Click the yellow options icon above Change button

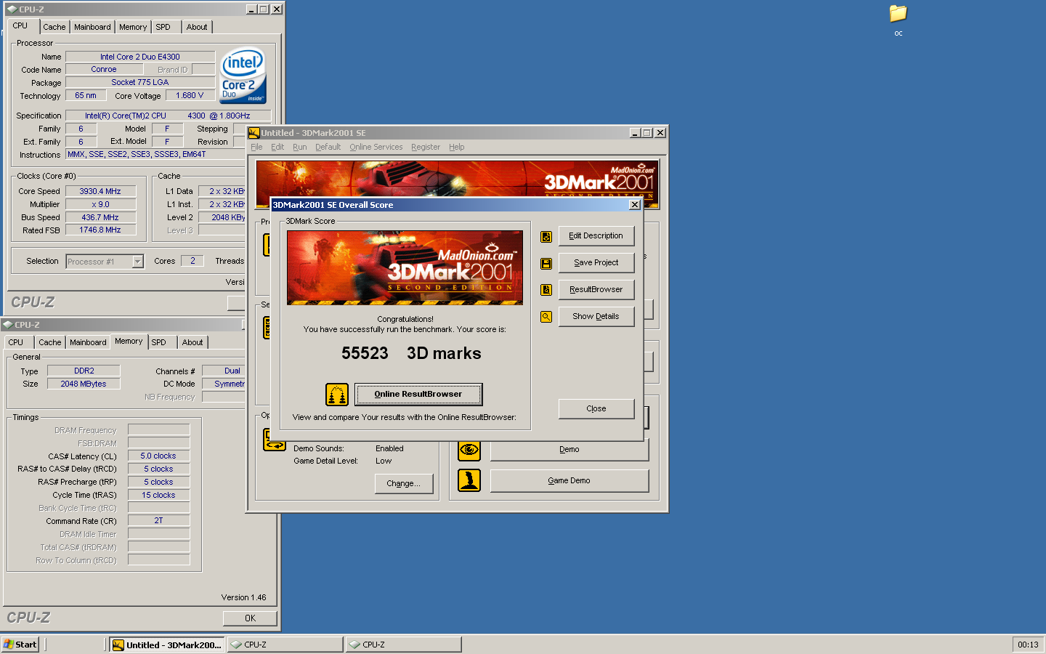[x=274, y=440]
